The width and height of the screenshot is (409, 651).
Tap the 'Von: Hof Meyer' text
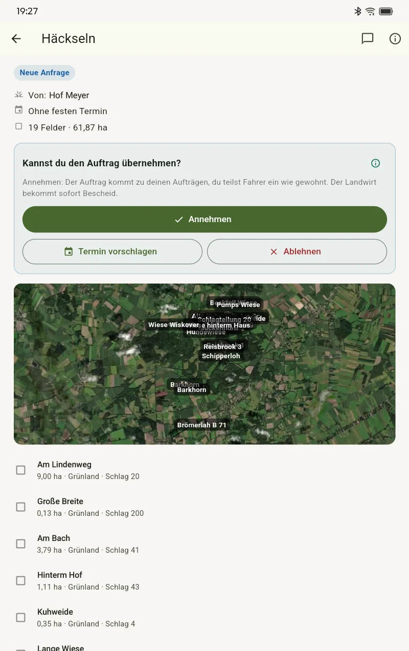[59, 95]
